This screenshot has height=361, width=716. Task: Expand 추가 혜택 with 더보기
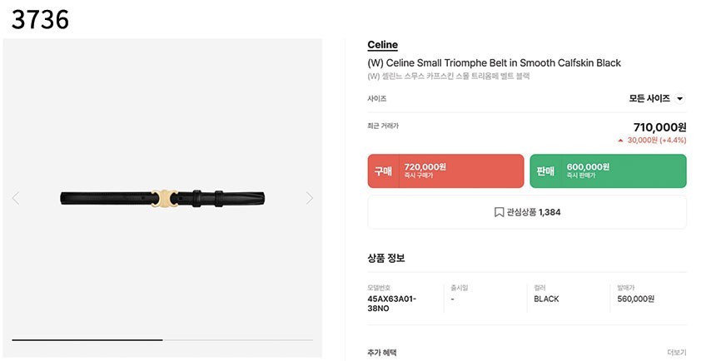coord(677,352)
